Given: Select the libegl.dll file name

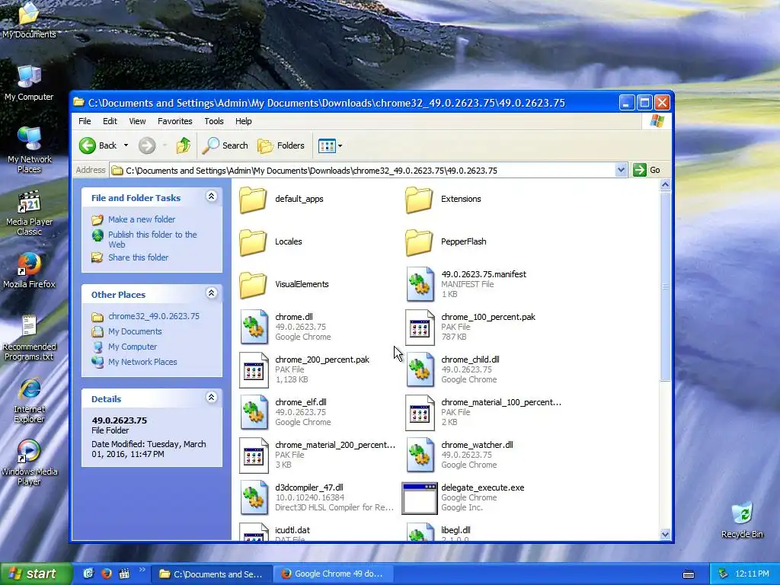Looking at the screenshot, I should pyautogui.click(x=456, y=530).
